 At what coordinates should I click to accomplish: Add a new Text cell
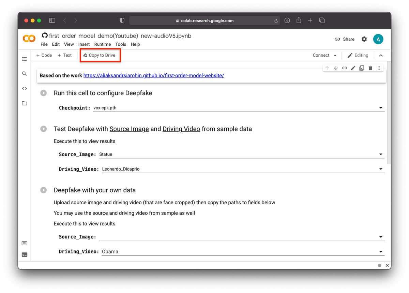(65, 55)
